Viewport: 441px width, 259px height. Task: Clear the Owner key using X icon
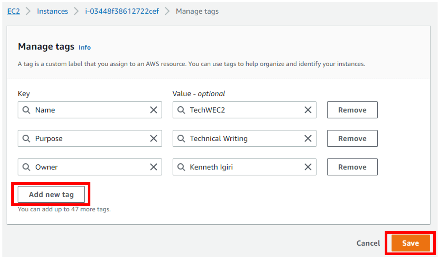[x=153, y=167]
